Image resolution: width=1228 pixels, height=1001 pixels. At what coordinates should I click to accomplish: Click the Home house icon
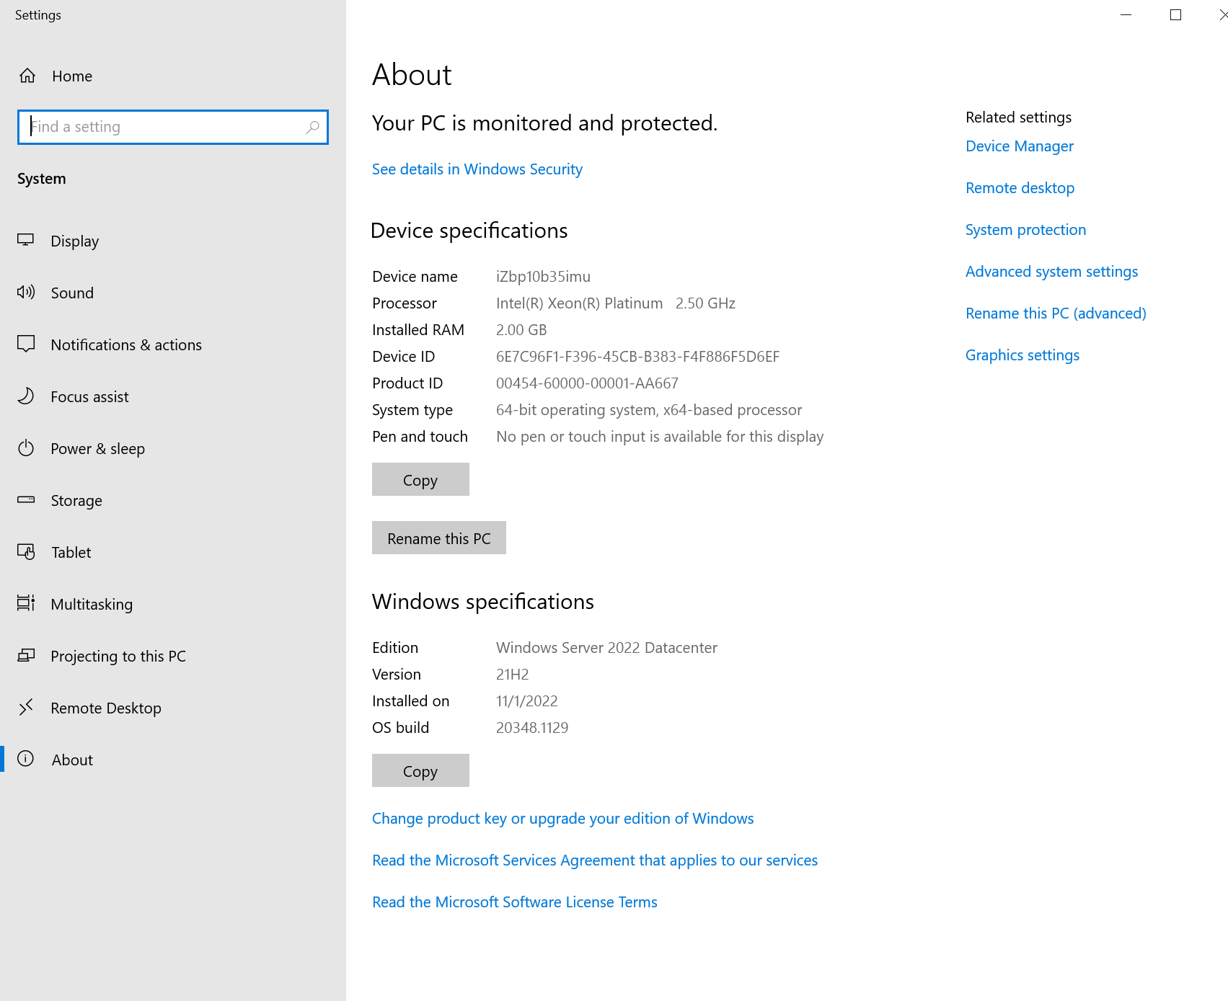click(x=27, y=76)
